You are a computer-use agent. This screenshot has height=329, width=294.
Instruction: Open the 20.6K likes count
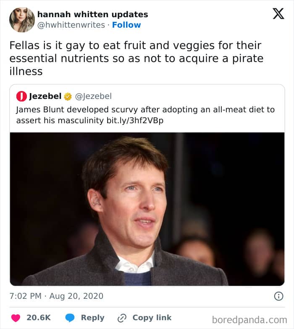click(x=39, y=318)
